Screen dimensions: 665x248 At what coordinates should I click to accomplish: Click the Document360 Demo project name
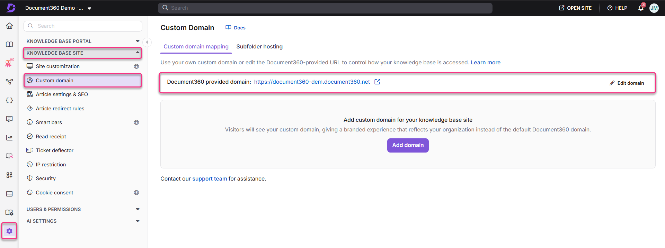point(54,8)
